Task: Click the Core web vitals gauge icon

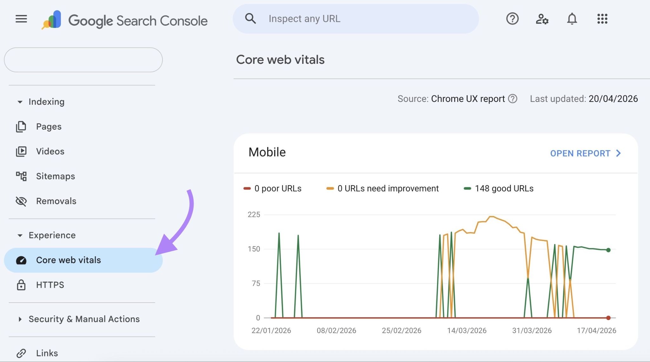Action: (21, 260)
